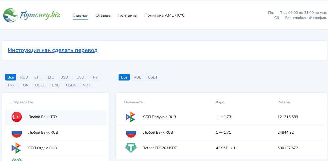Click СБП Отдаю RUB logo icon

pyautogui.click(x=16, y=148)
